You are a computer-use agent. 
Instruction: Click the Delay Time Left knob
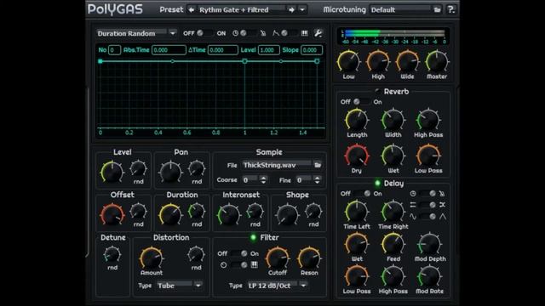point(357,212)
